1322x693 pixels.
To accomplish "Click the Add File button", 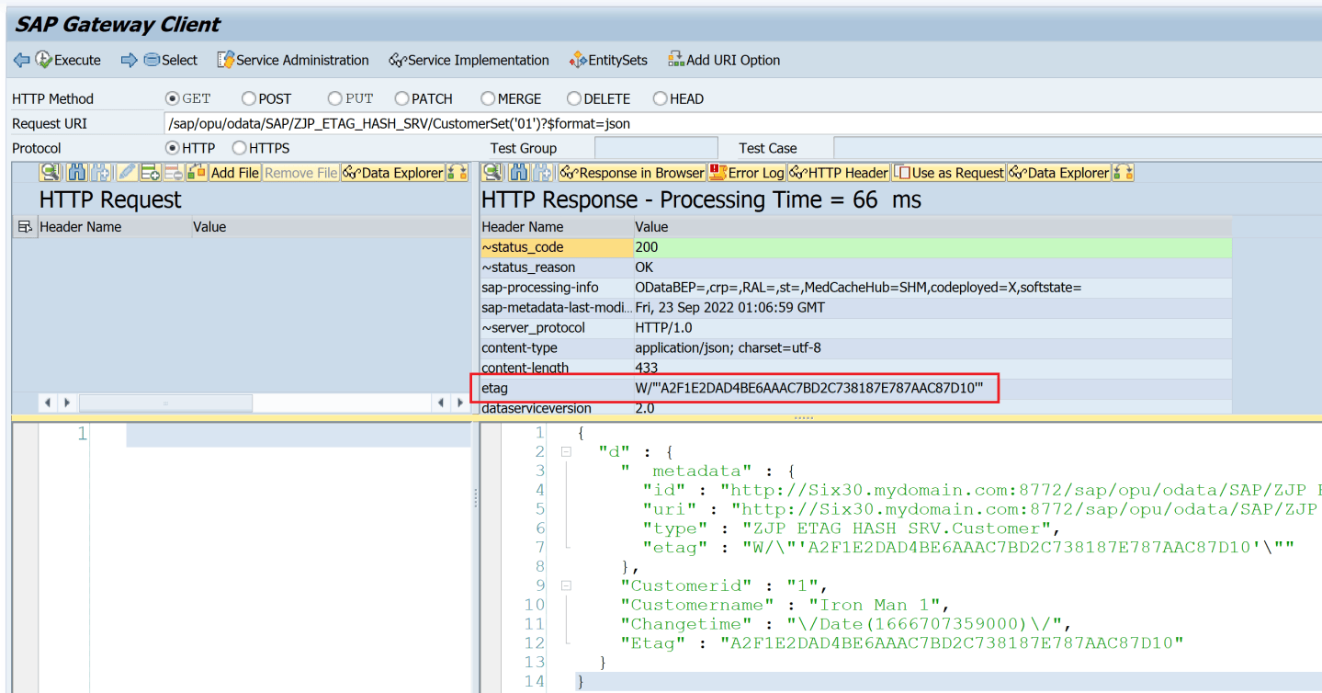I will click(x=235, y=173).
